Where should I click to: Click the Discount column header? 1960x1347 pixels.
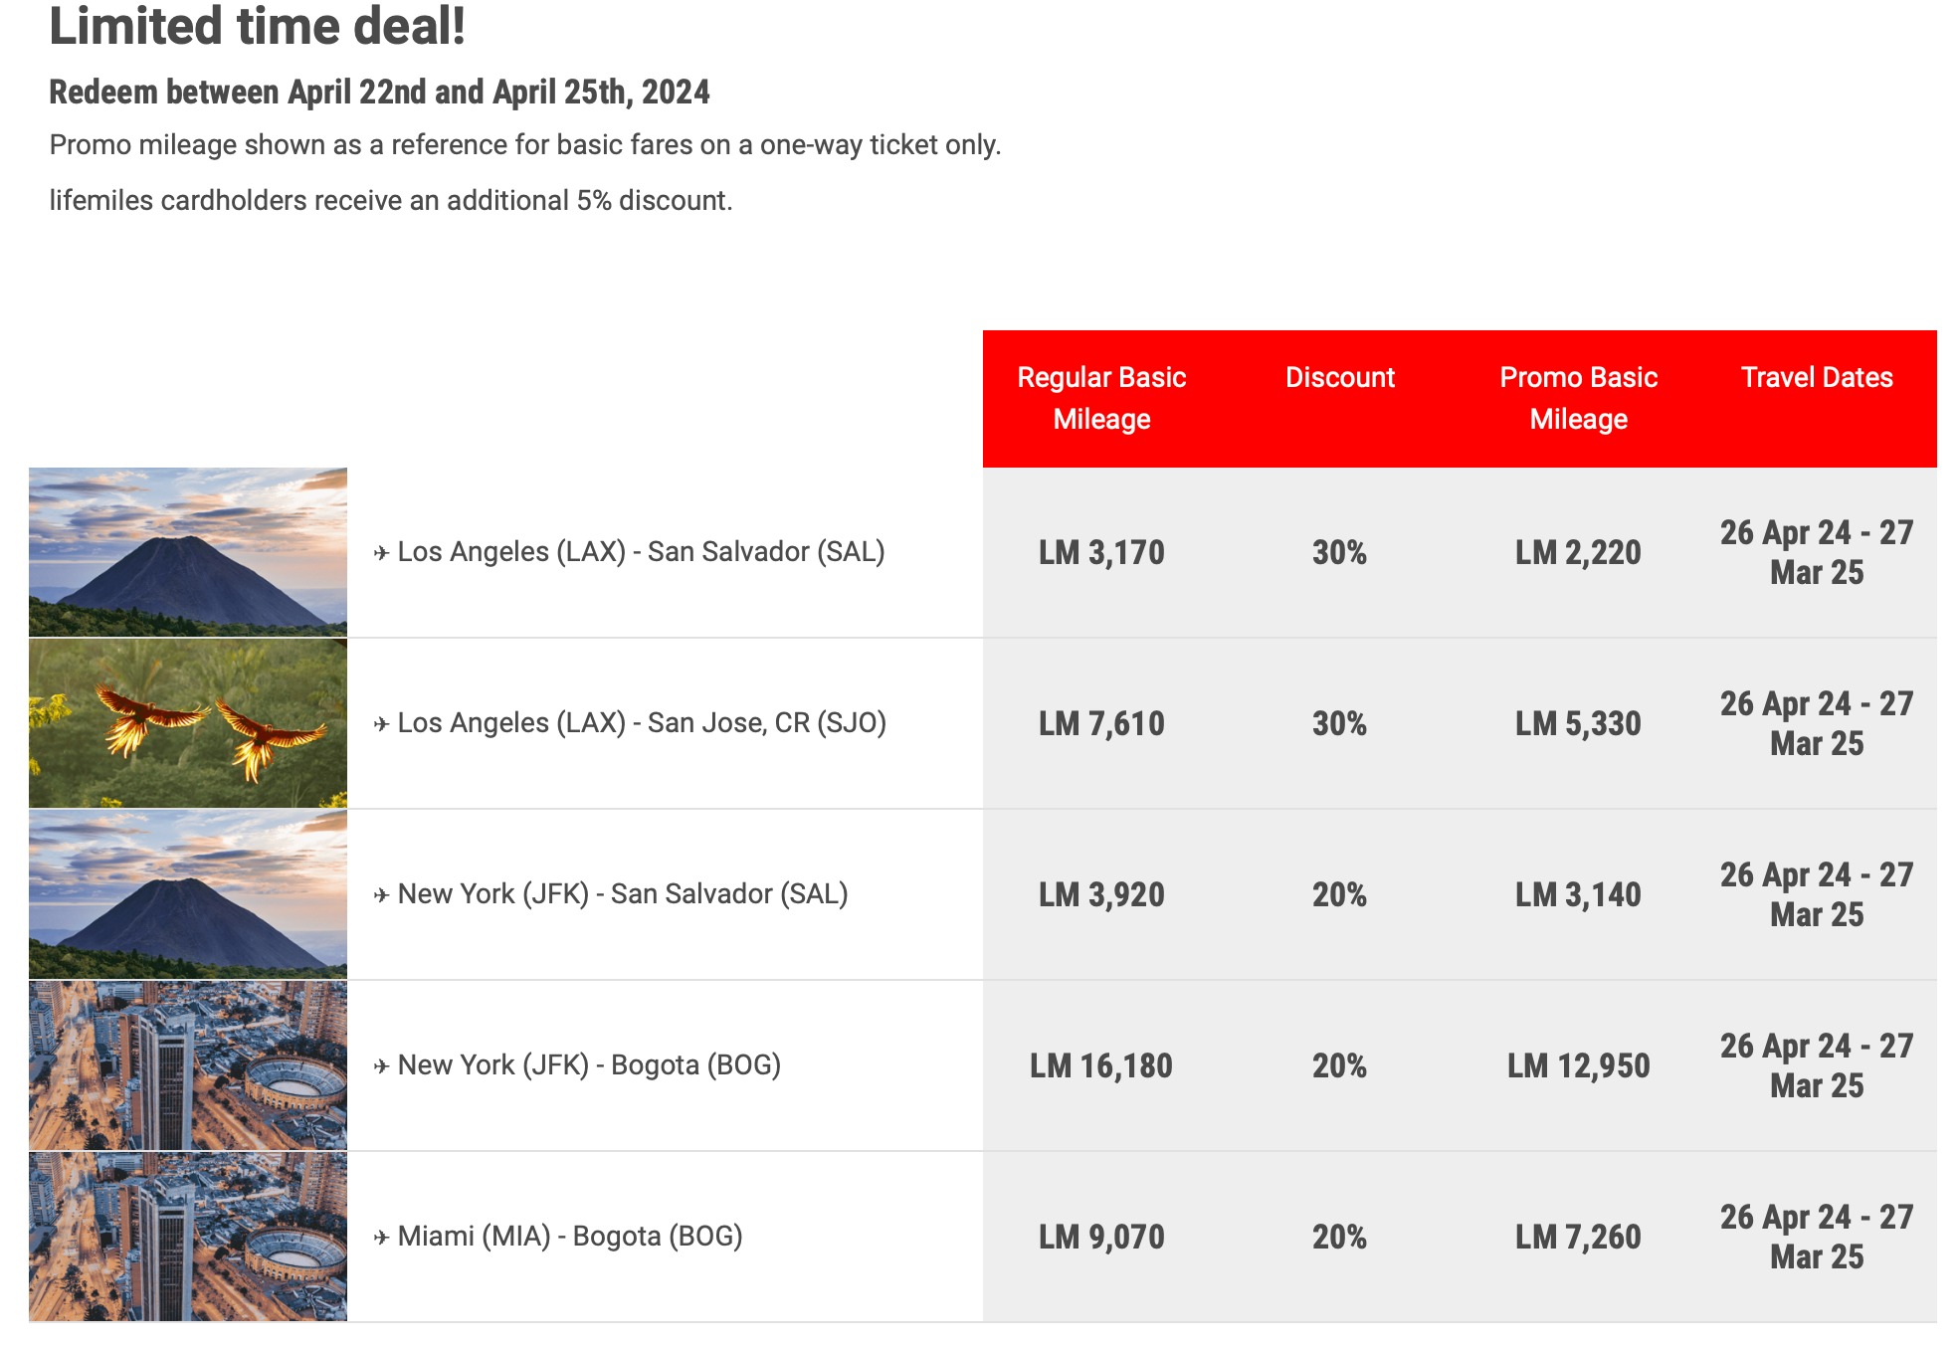click(x=1339, y=378)
